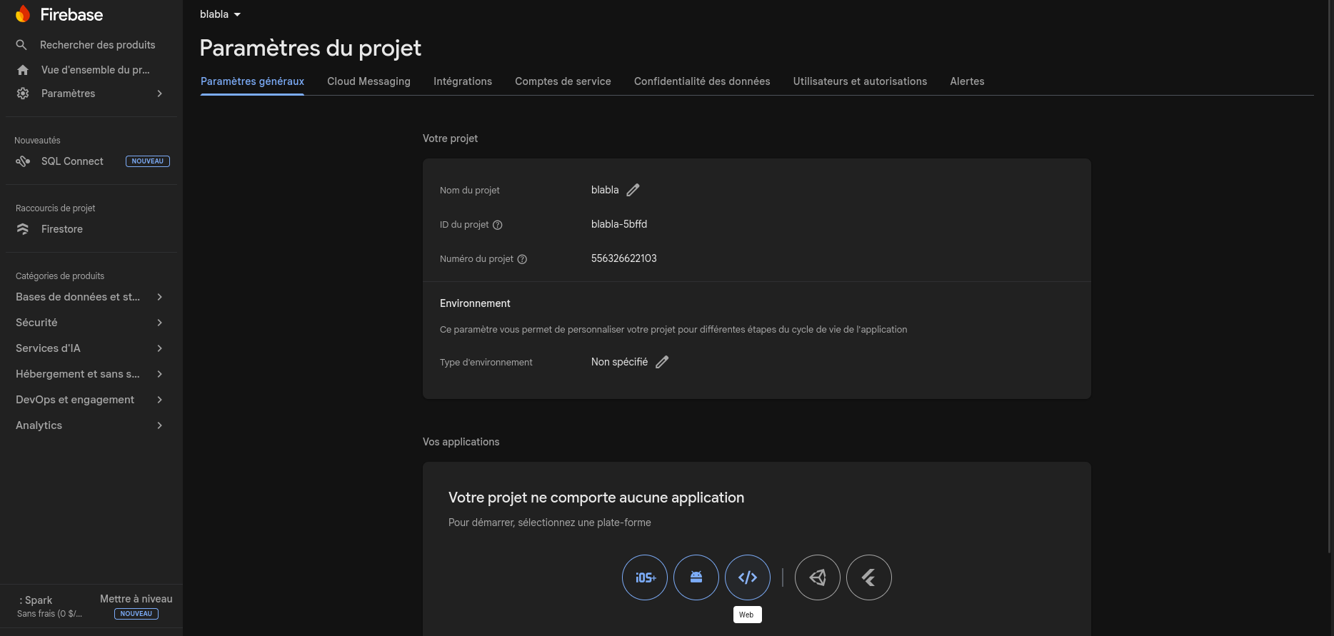The image size is (1334, 636).
Task: Go to the Alertes tab
Action: (967, 81)
